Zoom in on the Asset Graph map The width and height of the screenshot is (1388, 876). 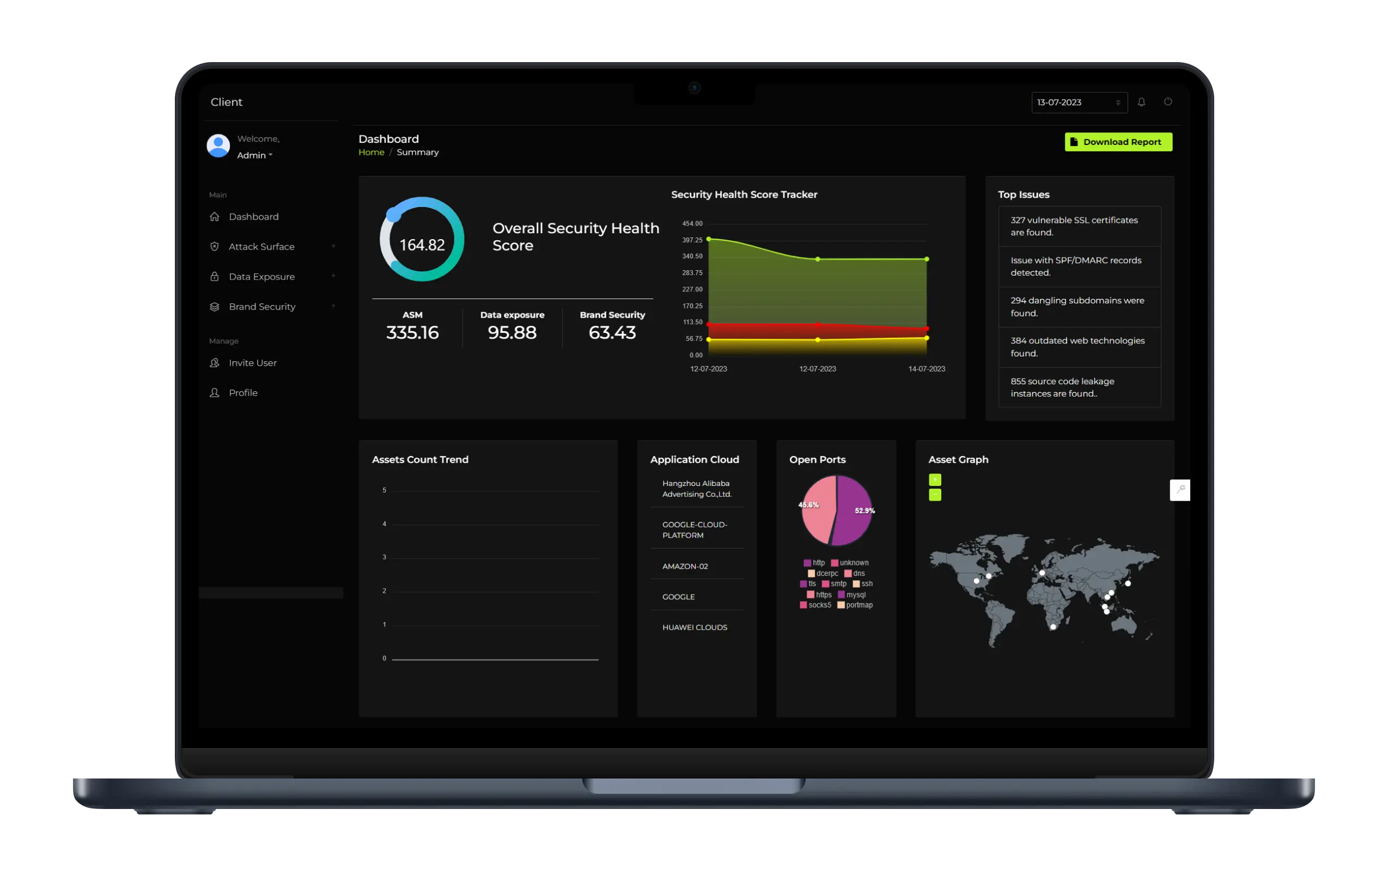coord(935,479)
